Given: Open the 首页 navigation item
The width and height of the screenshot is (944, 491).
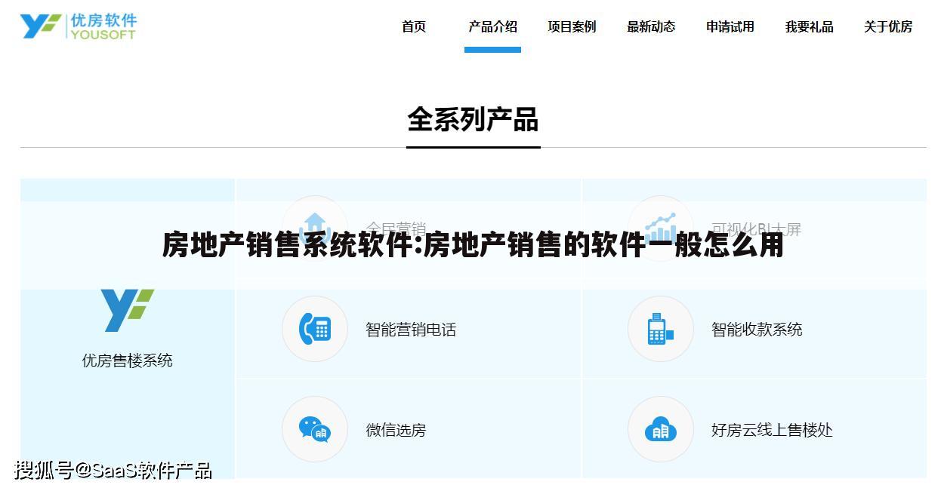Looking at the screenshot, I should (x=414, y=26).
